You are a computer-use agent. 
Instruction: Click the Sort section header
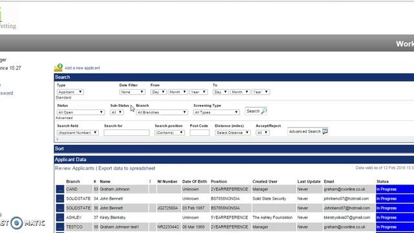tap(234, 149)
